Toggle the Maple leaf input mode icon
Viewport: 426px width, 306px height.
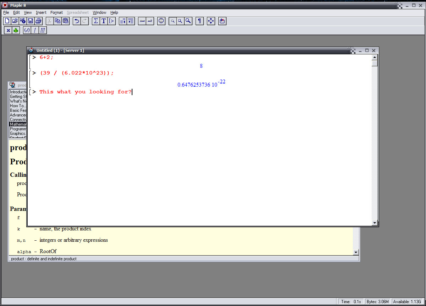click(16, 30)
